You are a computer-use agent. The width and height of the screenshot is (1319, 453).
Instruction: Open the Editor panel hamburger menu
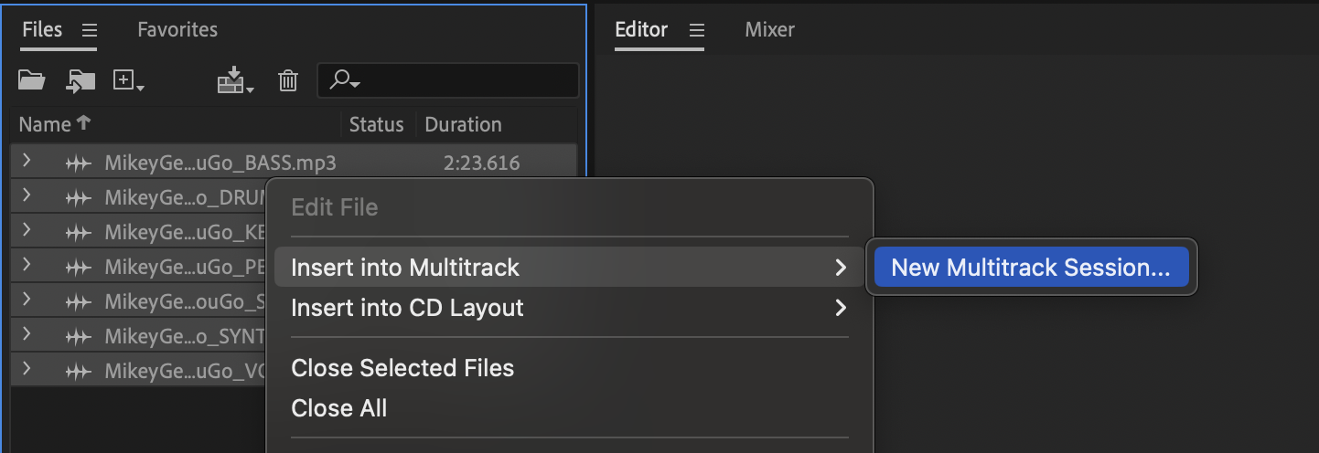[x=697, y=30]
